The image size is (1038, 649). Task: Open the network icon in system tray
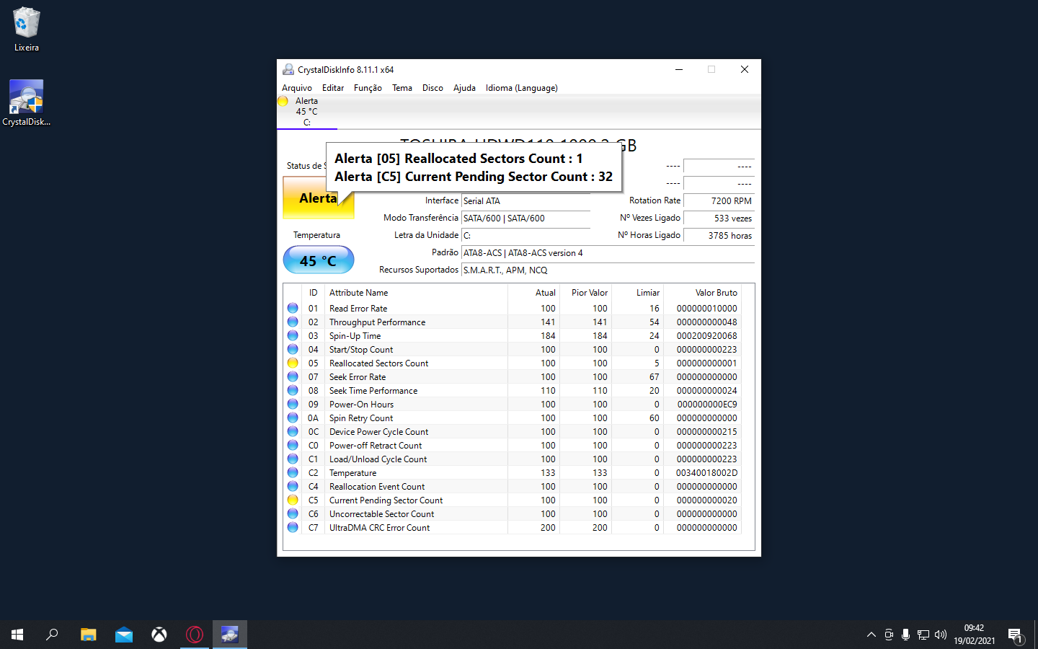[923, 635]
